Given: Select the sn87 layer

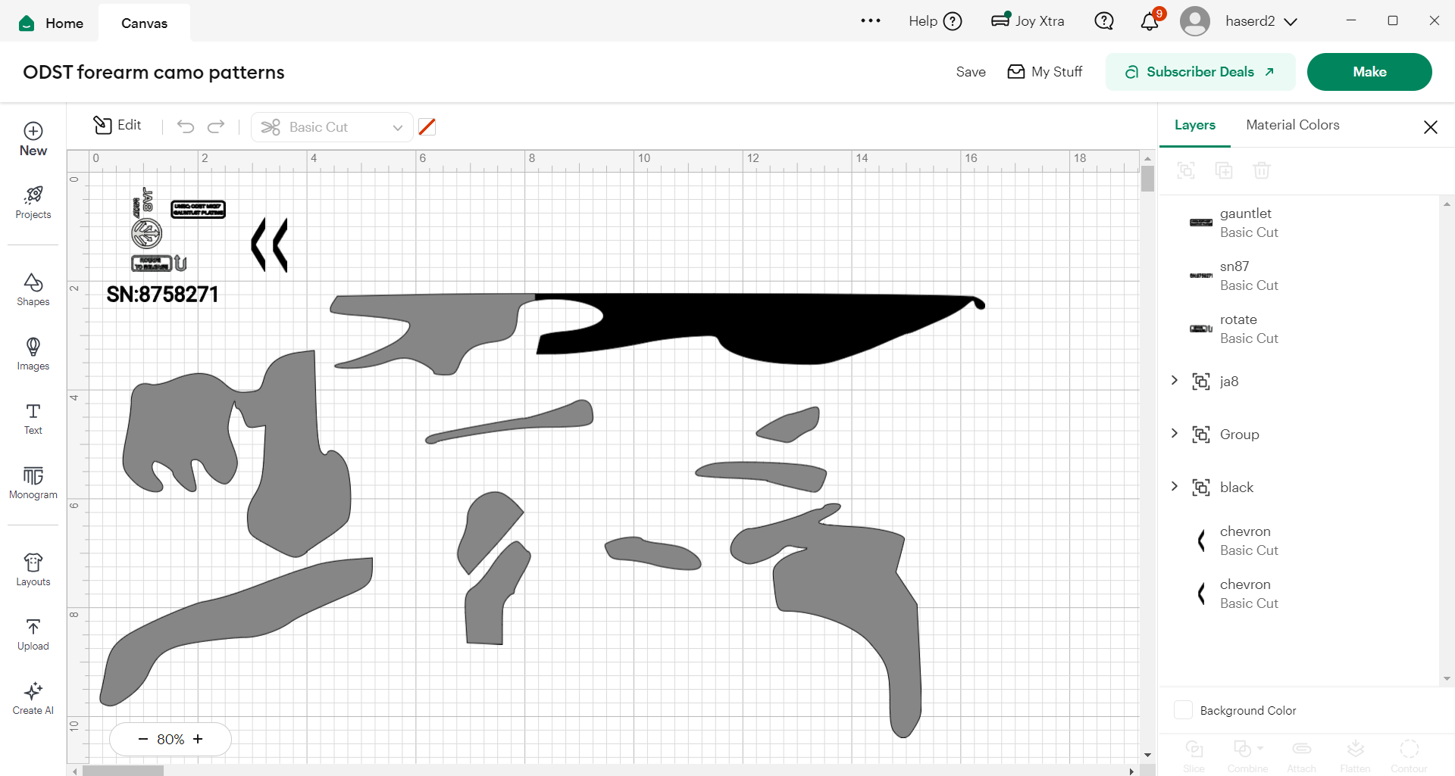Looking at the screenshot, I should click(1300, 276).
